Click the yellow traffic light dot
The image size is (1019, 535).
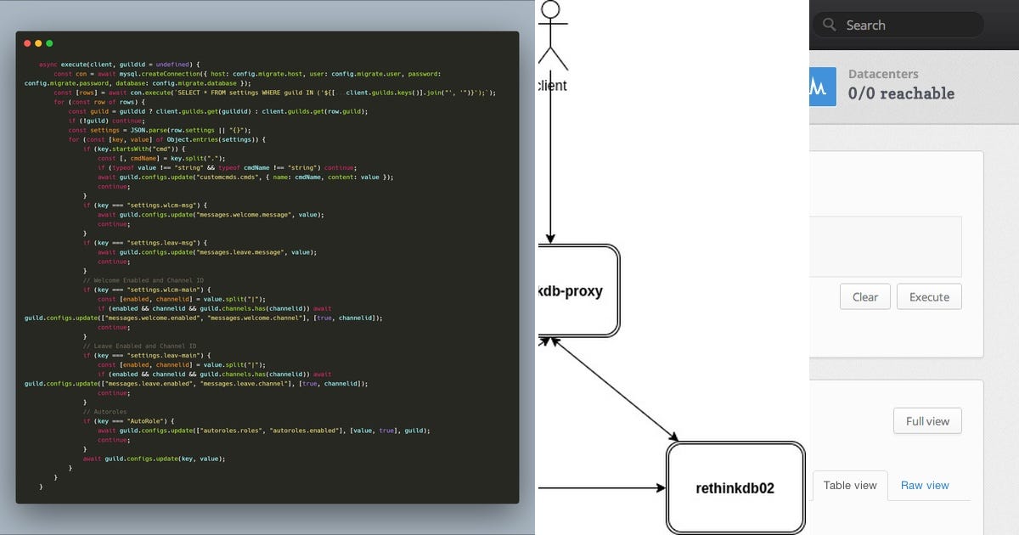(37, 42)
